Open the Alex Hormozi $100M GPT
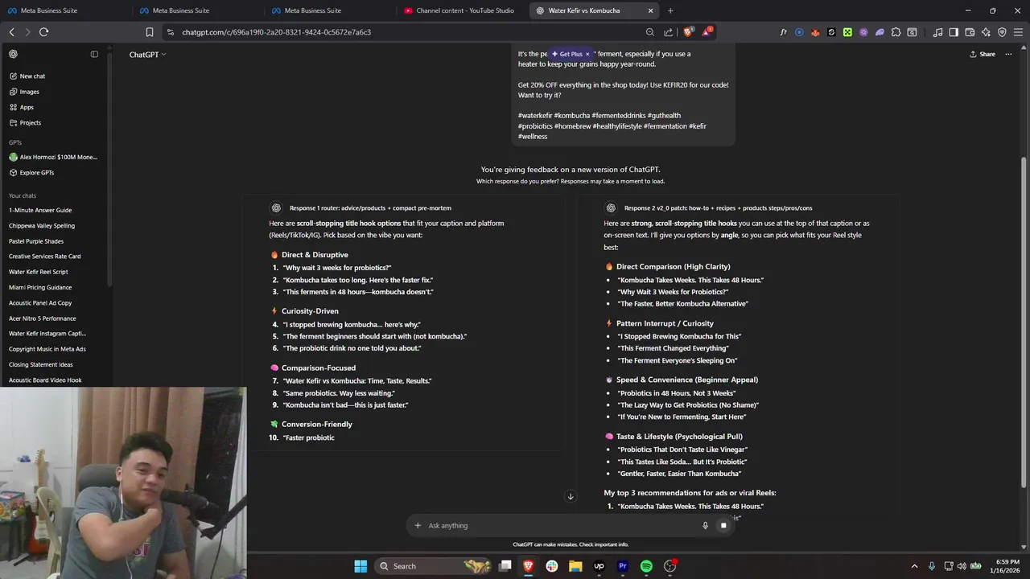1030x579 pixels. pos(53,158)
